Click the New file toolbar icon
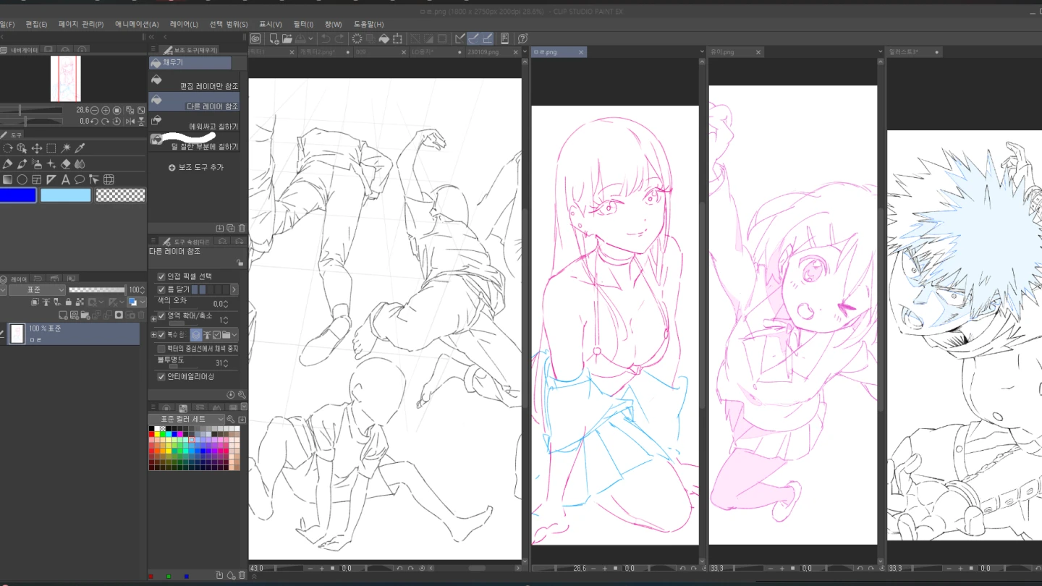This screenshot has width=1042, height=586. (274, 38)
